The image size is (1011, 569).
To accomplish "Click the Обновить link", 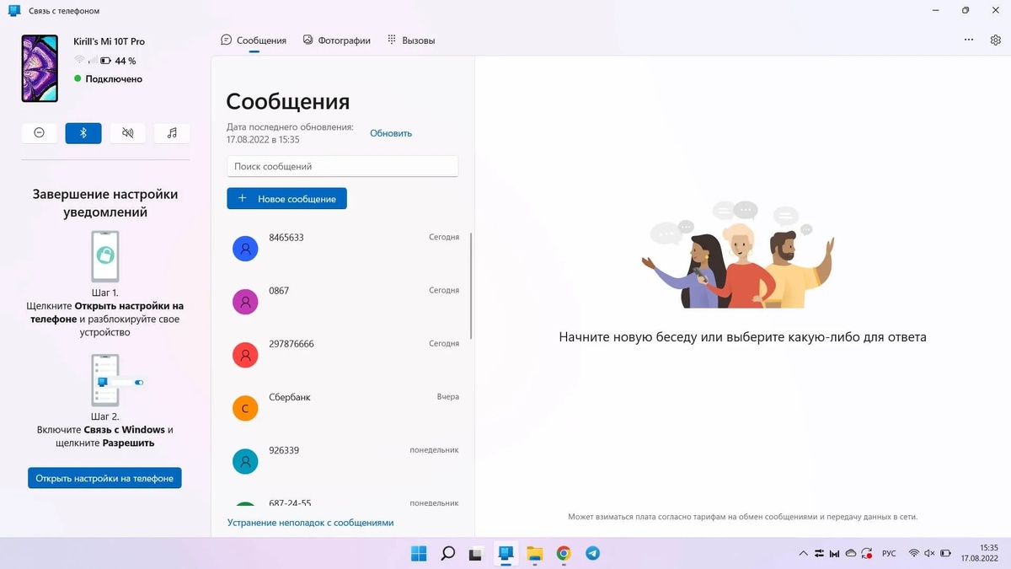I will [x=391, y=133].
